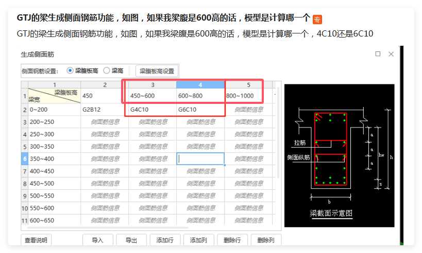Click the 400~450 beam width cell
422x253 pixels.
point(55,171)
